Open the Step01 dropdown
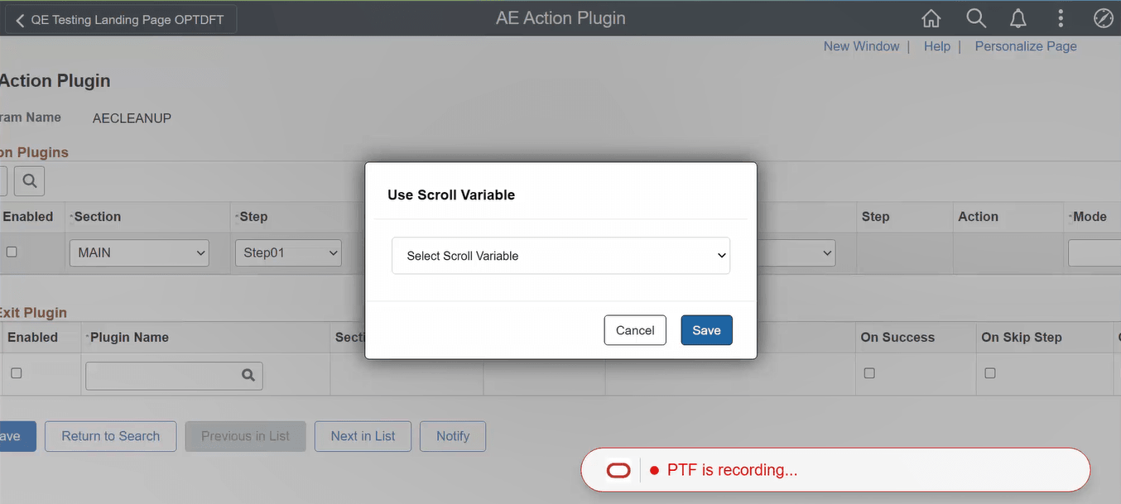 (288, 253)
